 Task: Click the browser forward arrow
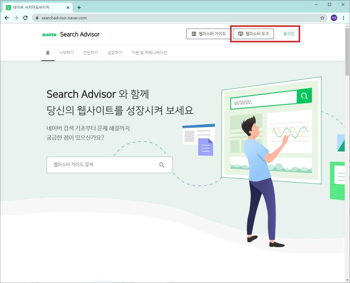(x=16, y=18)
